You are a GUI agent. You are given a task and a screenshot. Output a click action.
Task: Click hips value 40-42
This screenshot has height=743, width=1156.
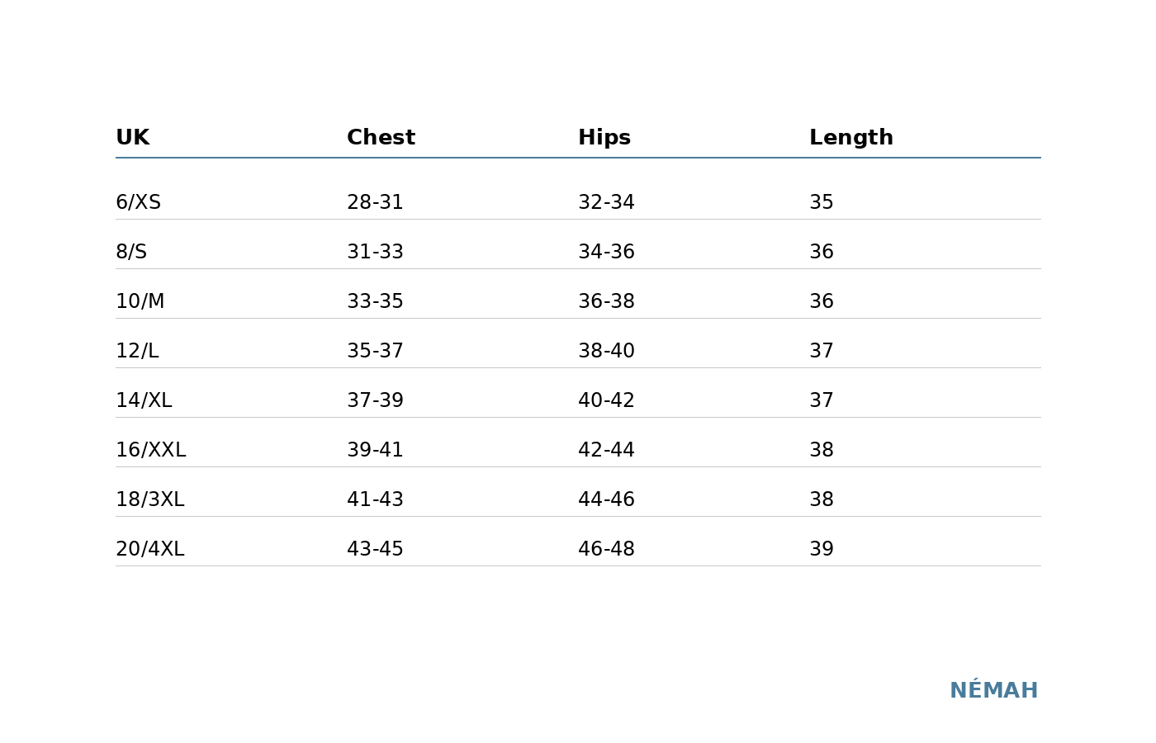606,400
